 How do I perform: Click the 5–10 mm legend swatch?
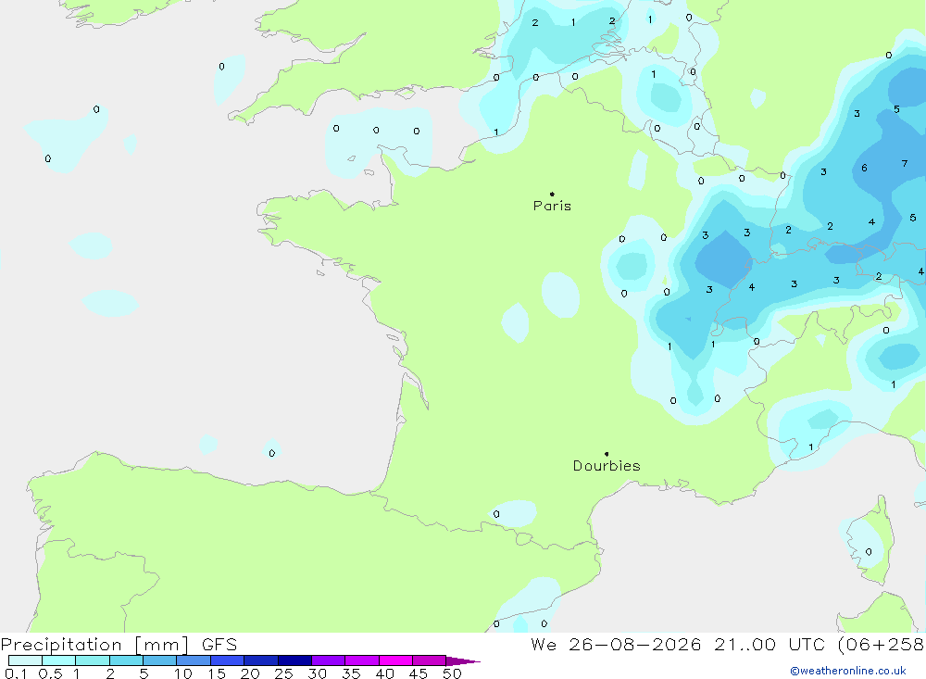(160, 660)
